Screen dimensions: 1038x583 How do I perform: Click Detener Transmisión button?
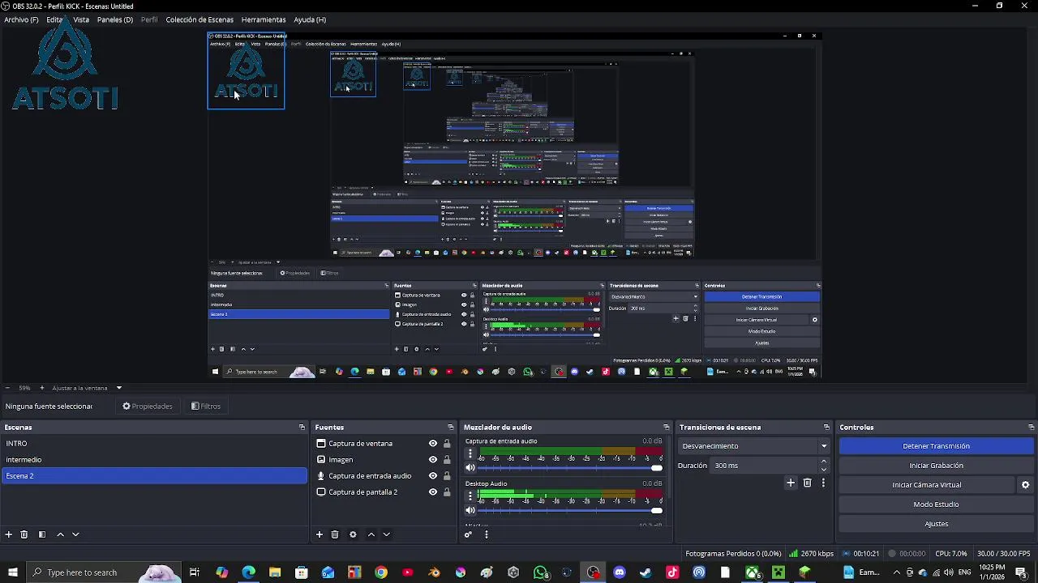[x=936, y=446]
